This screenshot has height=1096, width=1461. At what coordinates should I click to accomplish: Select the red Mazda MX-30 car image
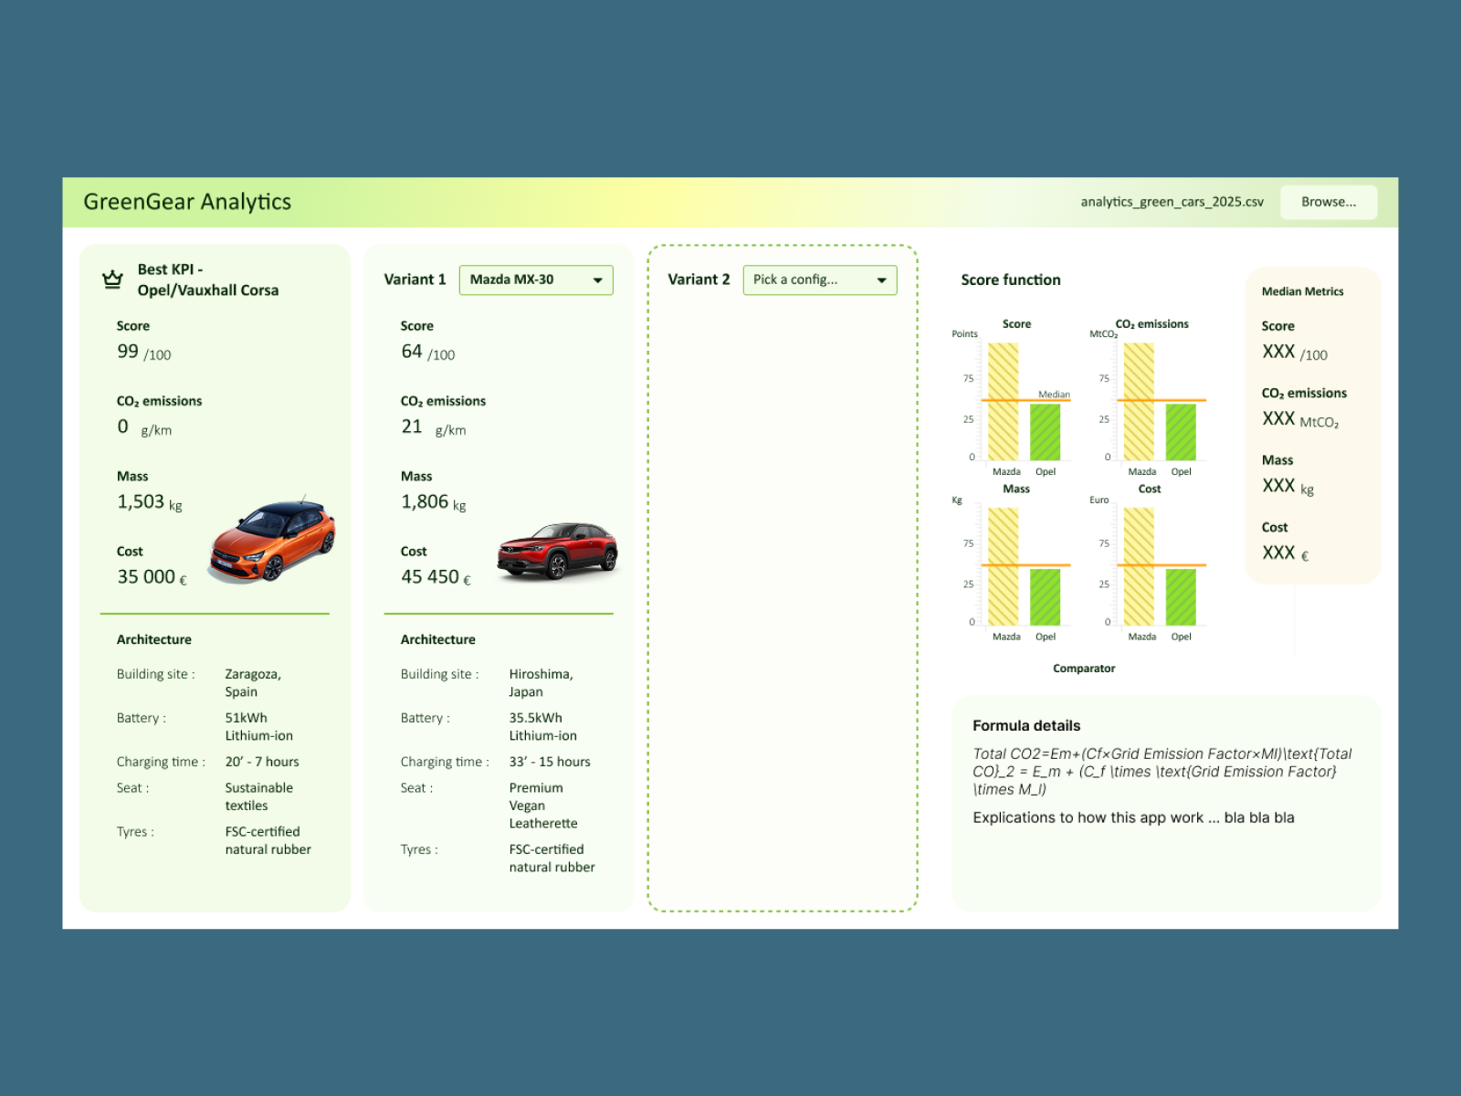tap(557, 550)
